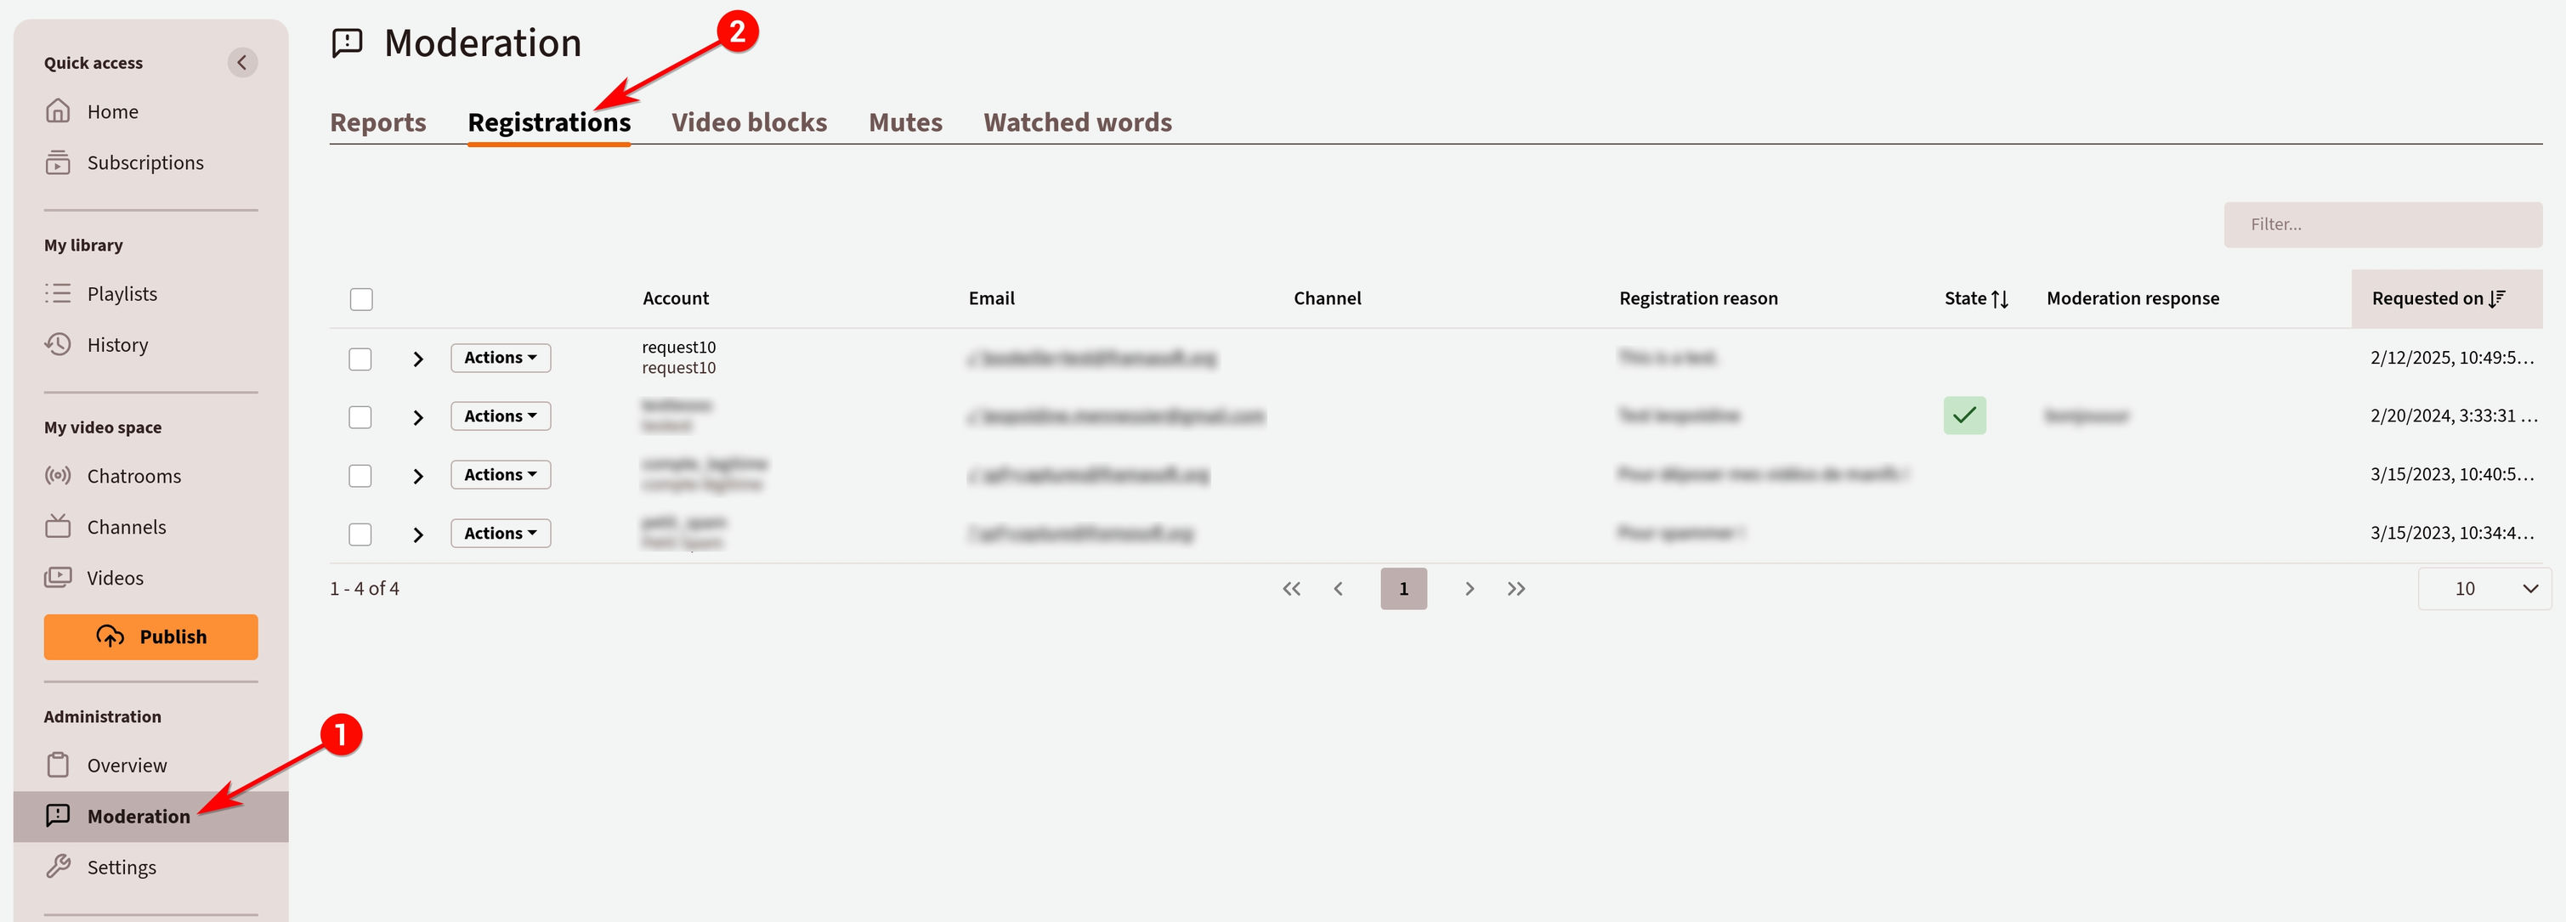Toggle the first registration row checkbox
The width and height of the screenshot is (2566, 922).
(362, 356)
